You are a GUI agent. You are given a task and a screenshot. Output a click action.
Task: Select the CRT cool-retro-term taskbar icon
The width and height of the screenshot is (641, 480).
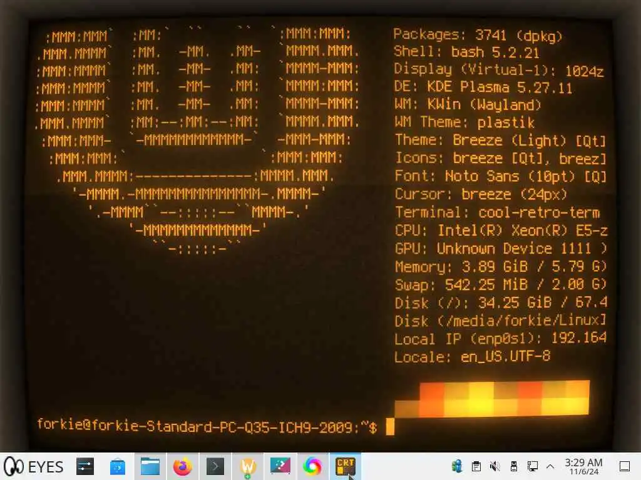(346, 466)
